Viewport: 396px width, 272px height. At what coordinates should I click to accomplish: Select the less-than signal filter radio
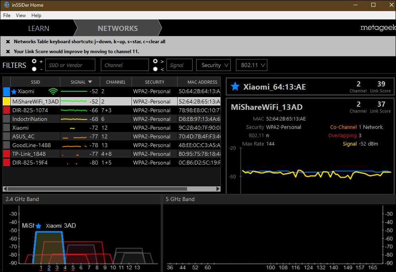coord(155,69)
